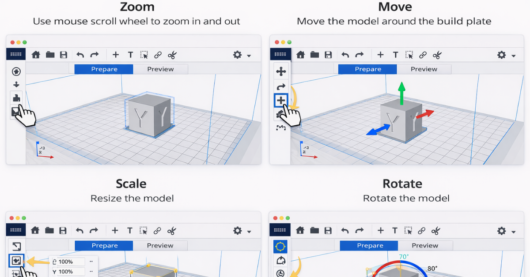Click the link chain icon in Zoom panel
Image resolution: width=530 pixels, height=277 pixels.
coord(158,55)
